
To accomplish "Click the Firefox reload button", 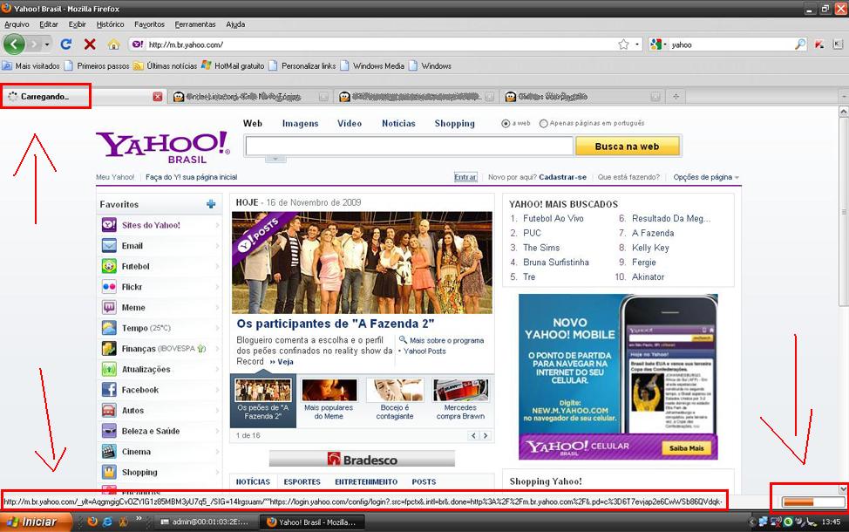I will 66,44.
